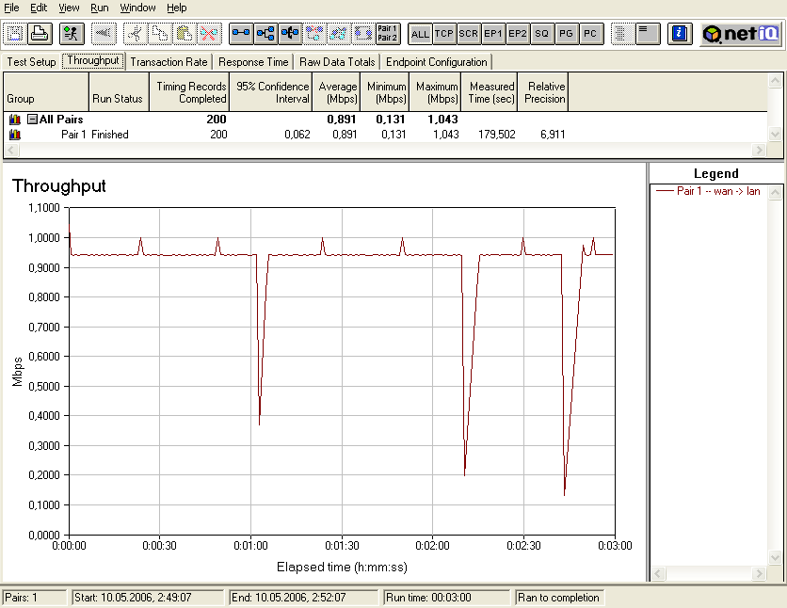This screenshot has width=787, height=608.
Task: Open the blue help book icon
Action: pos(680,34)
